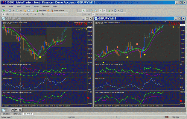Expand the Profiles dropdown arrow
The height and width of the screenshot is (119, 187).
tap(13, 10)
